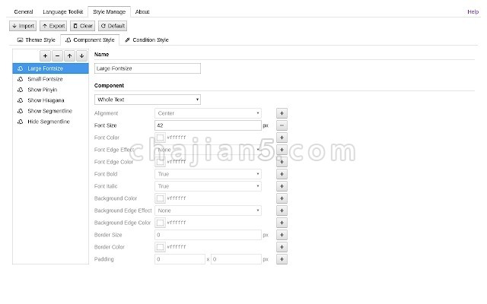Image resolution: width=487 pixels, height=304 pixels.
Task: Switch to Theme Style sub-tab
Action: pyautogui.click(x=37, y=40)
